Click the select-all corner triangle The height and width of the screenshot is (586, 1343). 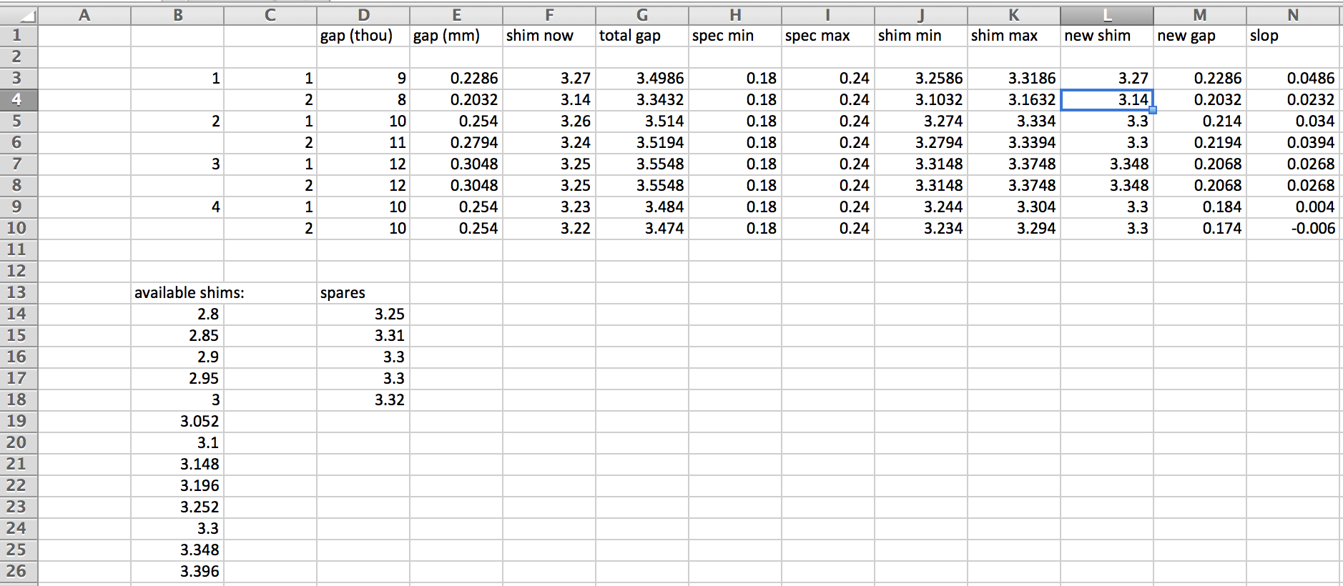[x=19, y=15]
